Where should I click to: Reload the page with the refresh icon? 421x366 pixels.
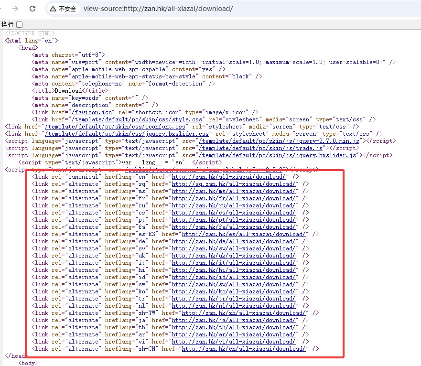32,9
